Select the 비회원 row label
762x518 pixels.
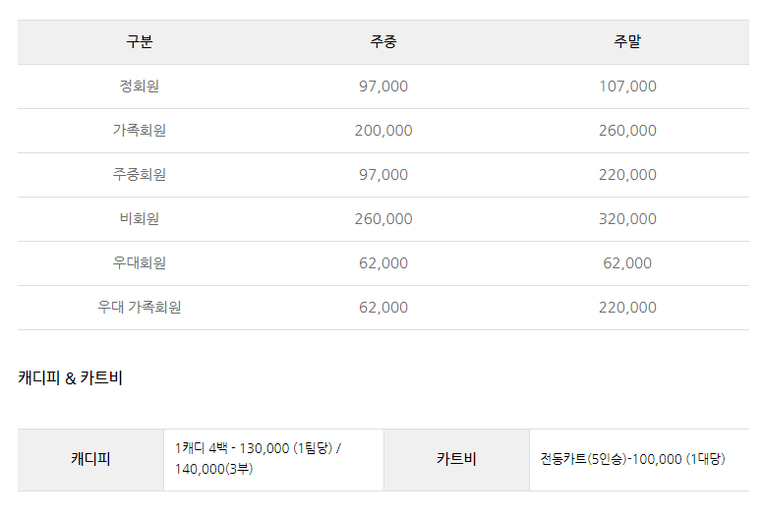pos(140,218)
